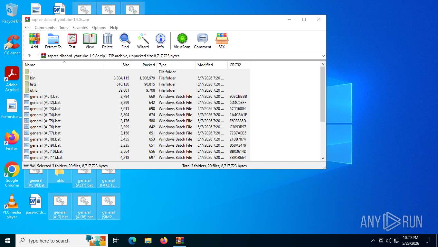Run the Test archive tool
Image resolution: width=438 pixels, height=247 pixels.
coord(72,41)
